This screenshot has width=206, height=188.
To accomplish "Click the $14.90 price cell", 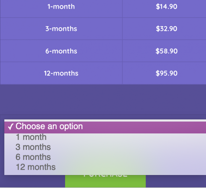I will click(x=166, y=7).
